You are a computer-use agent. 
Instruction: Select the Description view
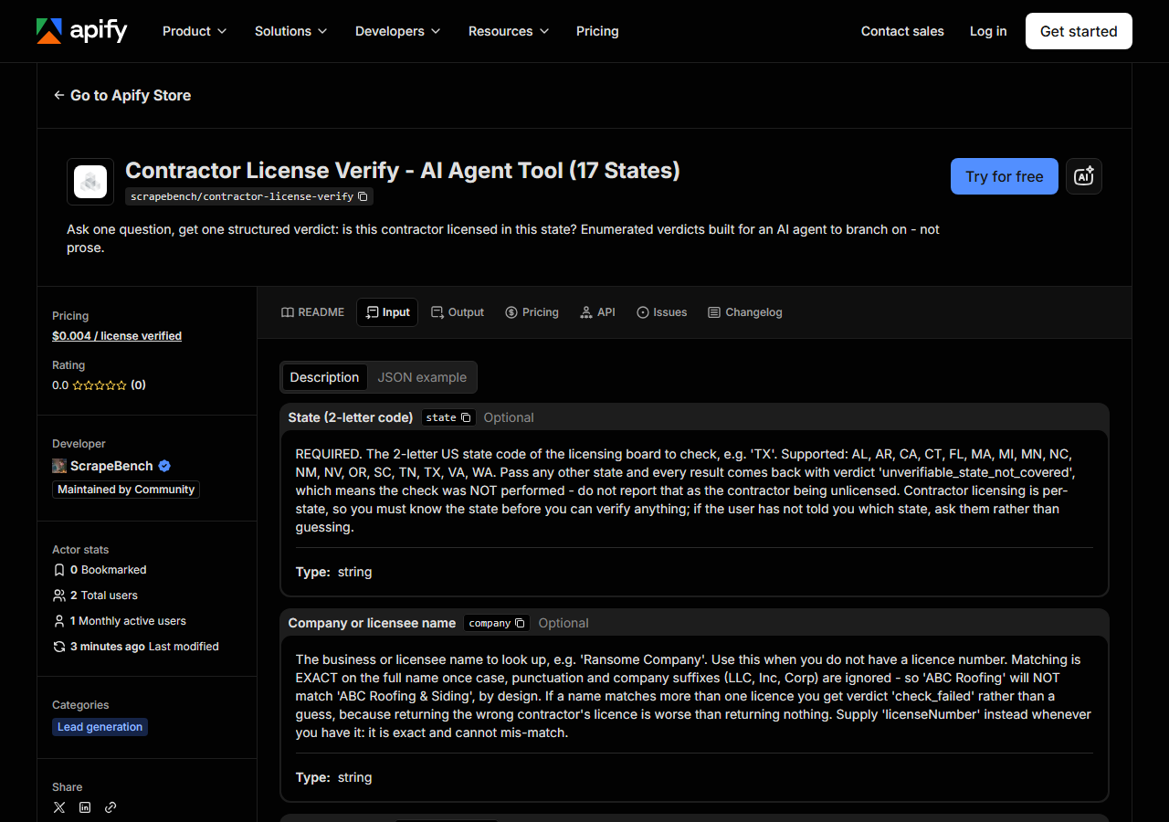pos(324,377)
